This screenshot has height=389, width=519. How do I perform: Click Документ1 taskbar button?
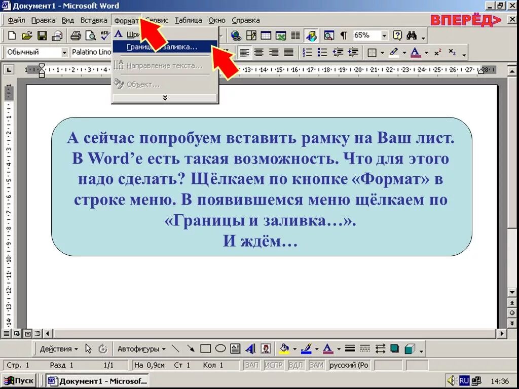tap(97, 381)
